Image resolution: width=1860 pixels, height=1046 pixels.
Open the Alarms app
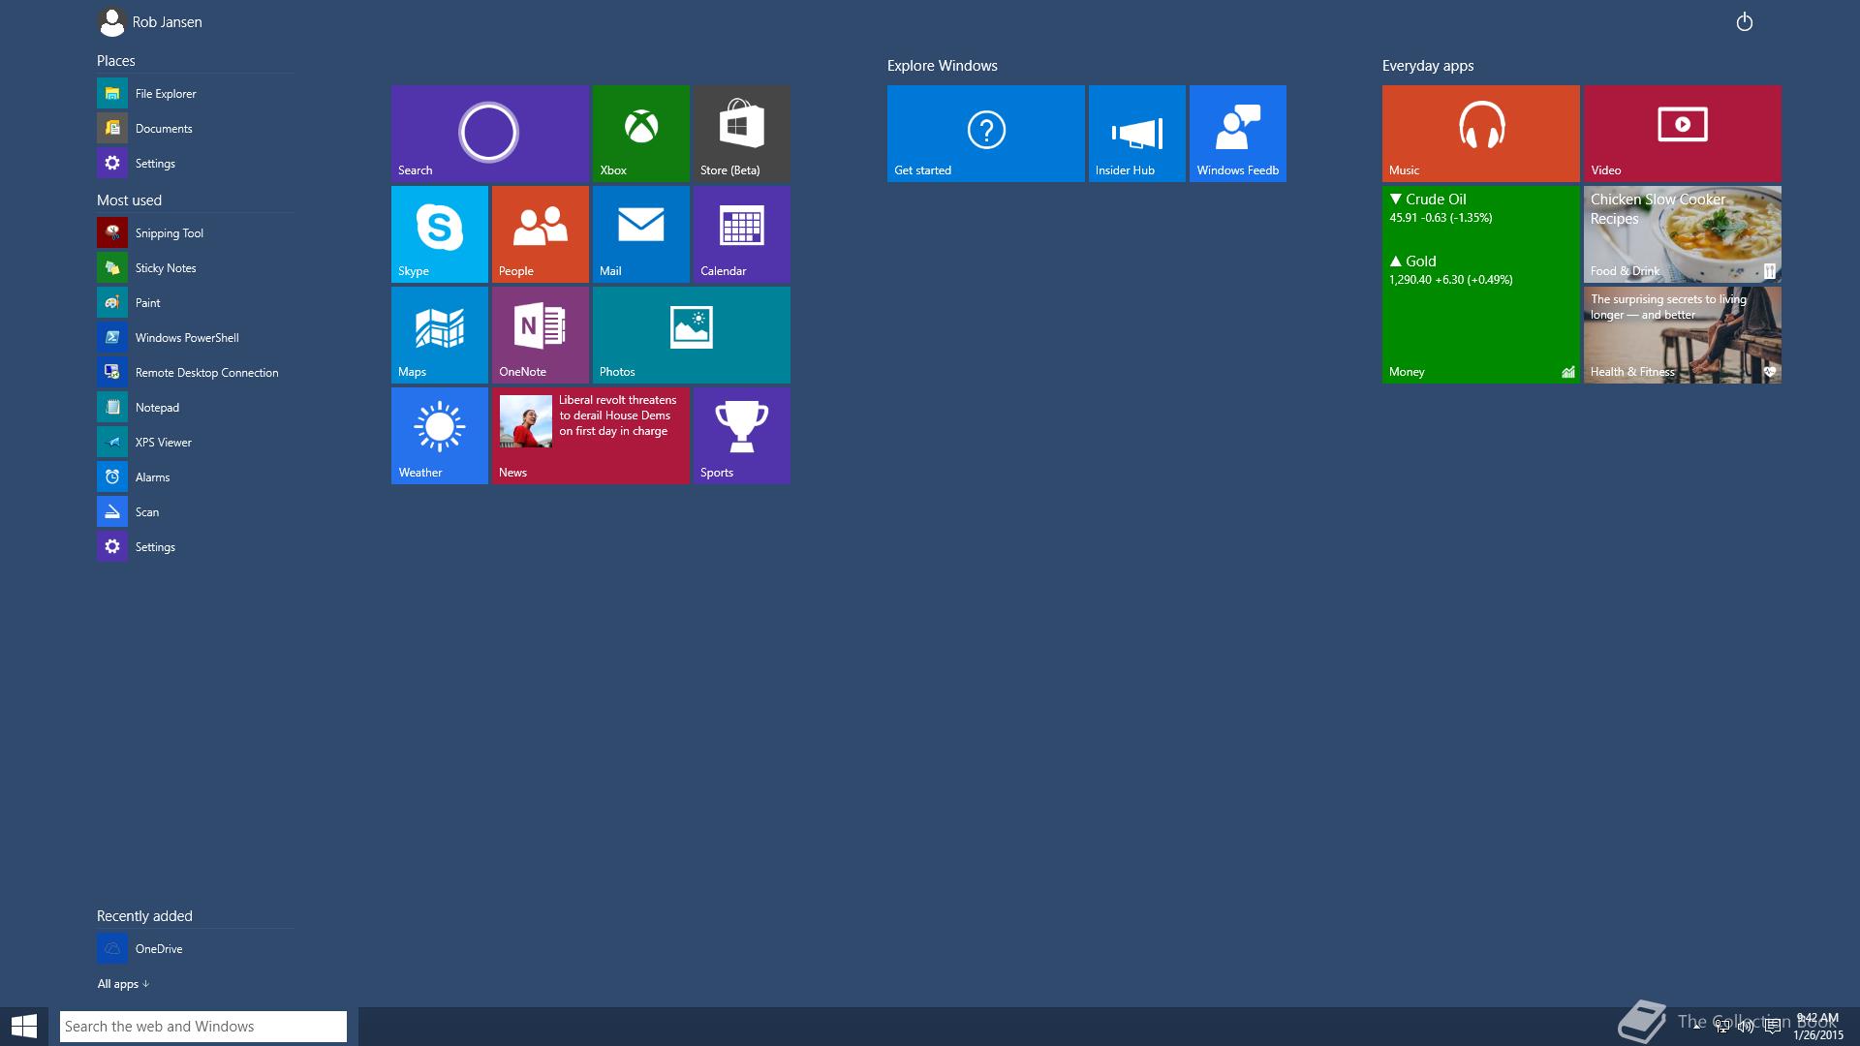point(195,477)
